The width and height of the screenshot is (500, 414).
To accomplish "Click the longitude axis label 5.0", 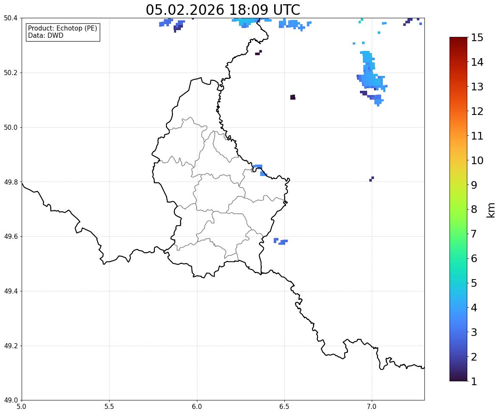I will tap(22, 407).
